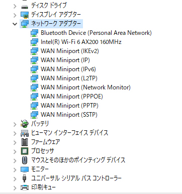Click the ディスプレイ アダプター icon
This screenshot has height=194, width=182.
click(x=25, y=15)
